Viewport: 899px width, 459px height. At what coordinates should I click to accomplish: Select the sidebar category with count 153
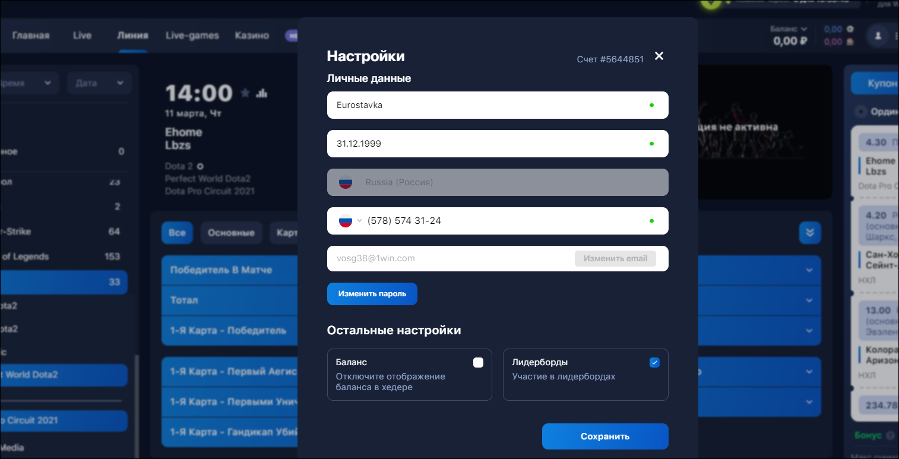pyautogui.click(x=64, y=257)
